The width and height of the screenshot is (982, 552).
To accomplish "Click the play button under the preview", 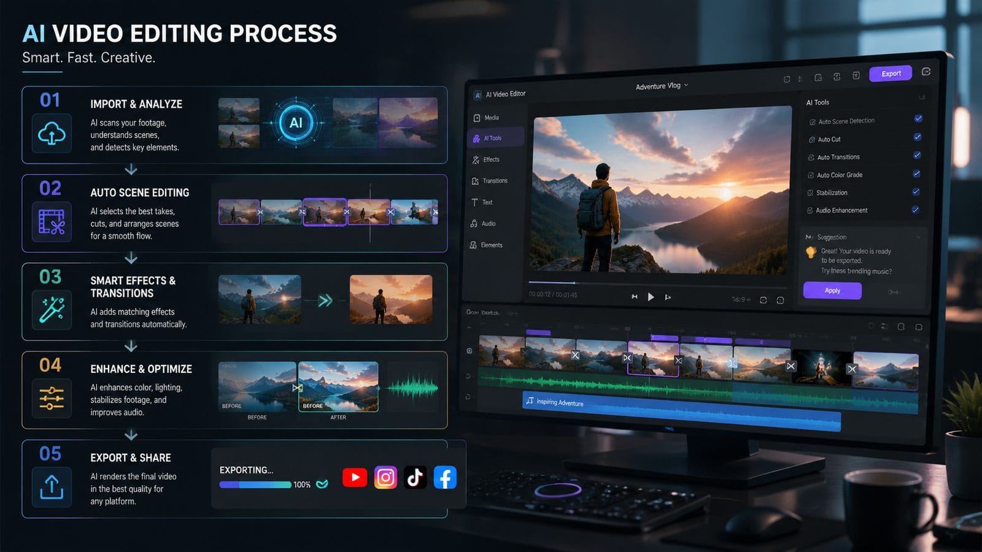I will (651, 297).
